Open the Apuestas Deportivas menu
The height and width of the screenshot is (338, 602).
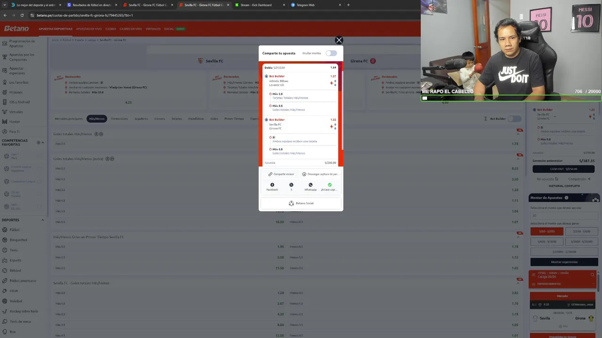55,29
